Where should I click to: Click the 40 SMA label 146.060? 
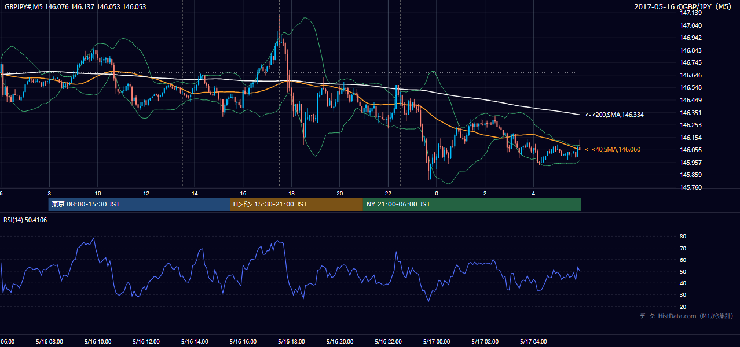click(613, 149)
